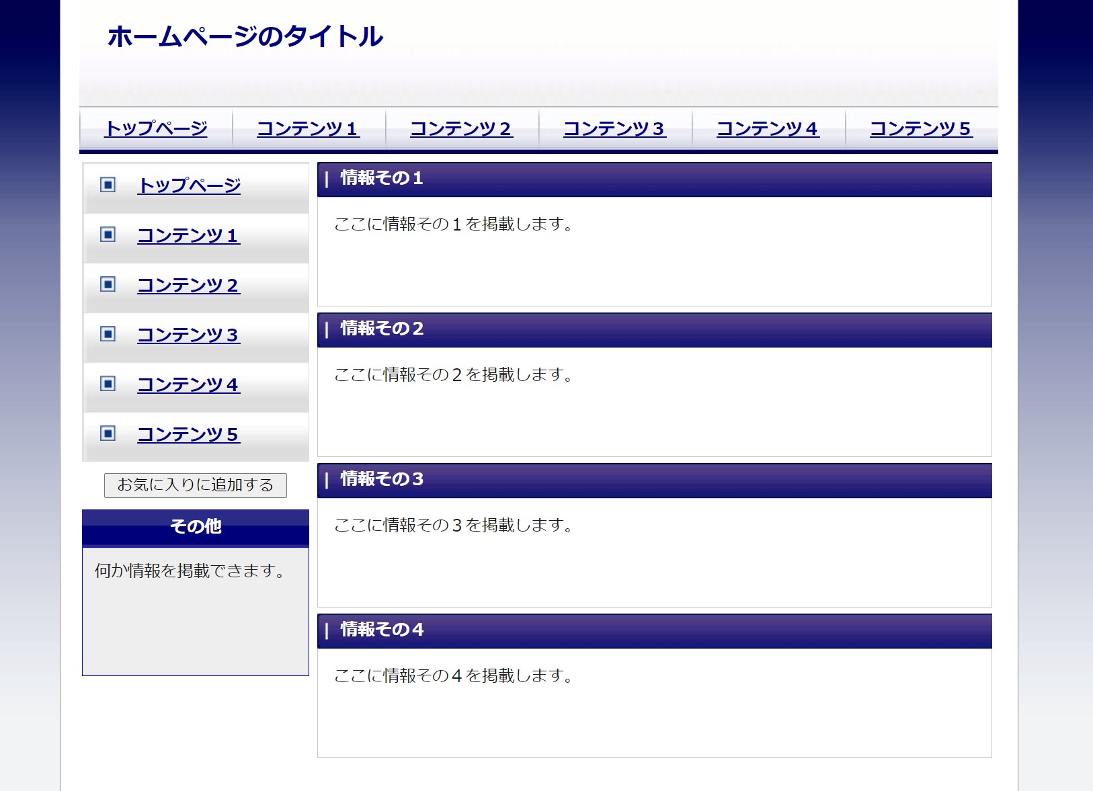Open コンテンツ１ in the top navigation bar
1093x791 pixels.
[x=309, y=128]
